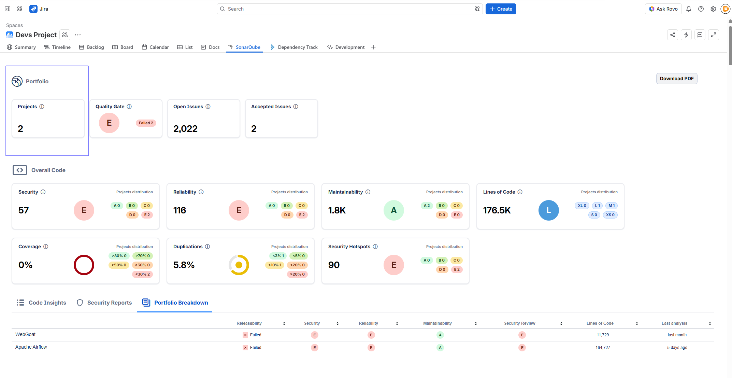This screenshot has width=732, height=378.
Task: Open the help question mark icon
Action: [x=701, y=9]
